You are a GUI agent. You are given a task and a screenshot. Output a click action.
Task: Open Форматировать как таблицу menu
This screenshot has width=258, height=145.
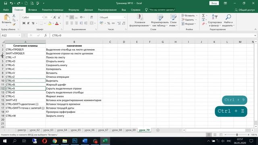click(160, 21)
